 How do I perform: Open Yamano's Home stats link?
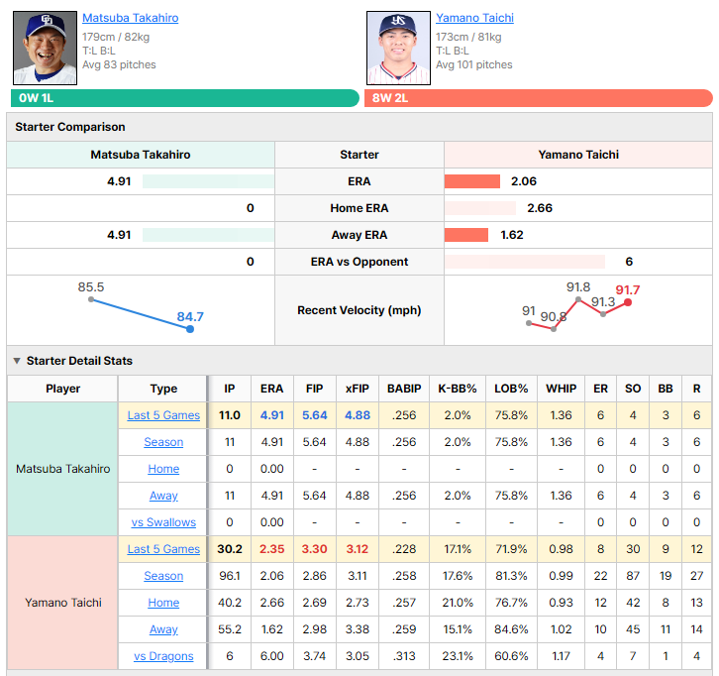point(163,603)
